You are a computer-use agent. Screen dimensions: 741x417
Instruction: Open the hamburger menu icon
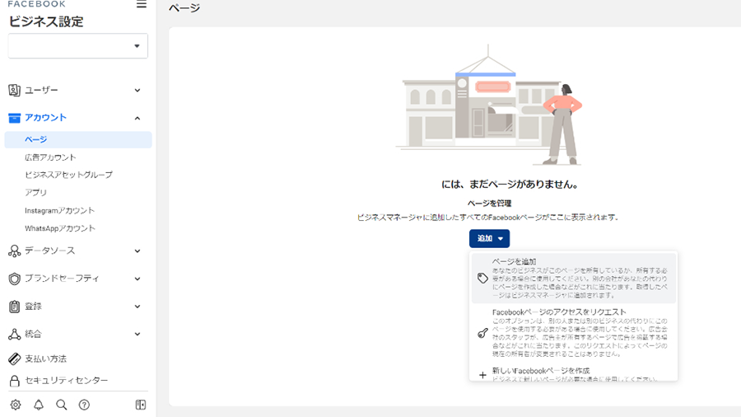coord(142,4)
